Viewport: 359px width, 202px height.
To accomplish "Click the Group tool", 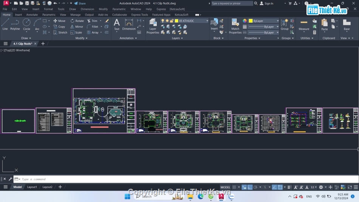I will pyautogui.click(x=285, y=25).
